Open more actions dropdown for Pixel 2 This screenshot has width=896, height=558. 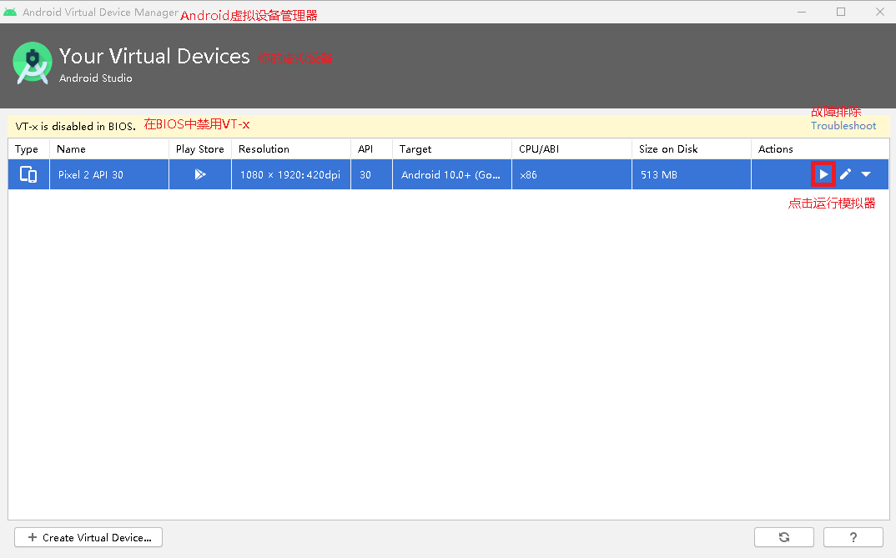tap(866, 174)
